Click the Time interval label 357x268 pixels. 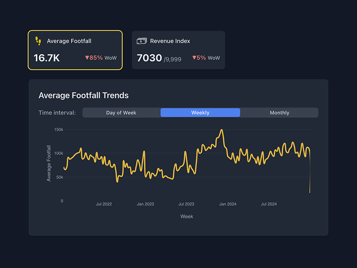pos(57,113)
